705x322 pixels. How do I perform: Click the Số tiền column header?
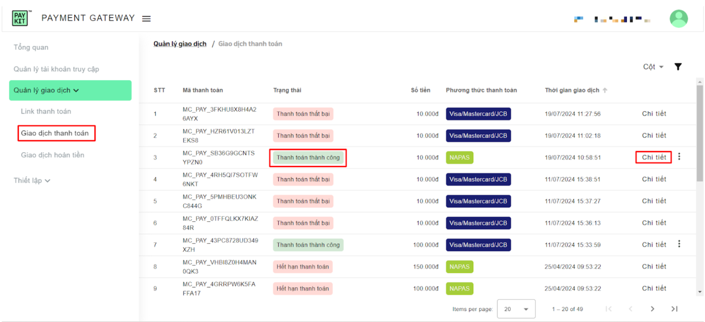click(421, 90)
